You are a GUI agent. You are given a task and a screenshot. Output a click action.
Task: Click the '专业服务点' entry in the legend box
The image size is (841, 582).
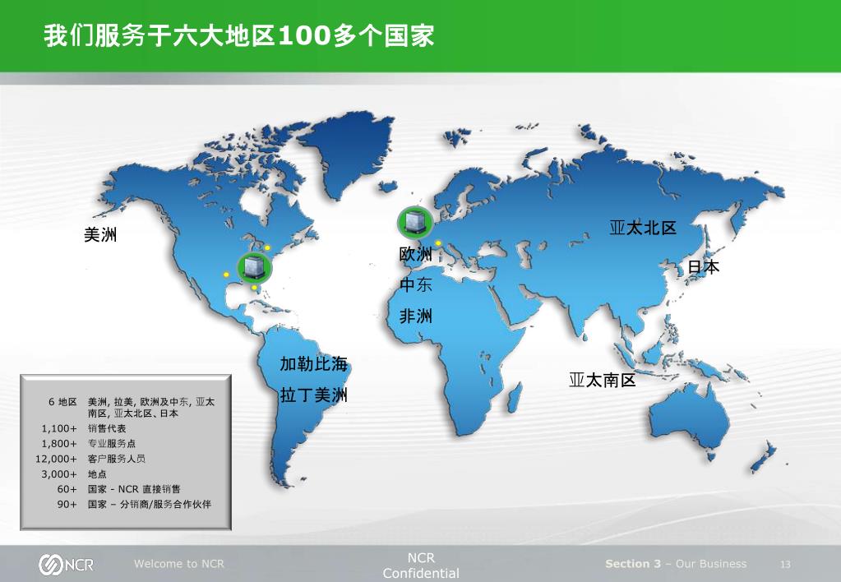pos(112,444)
